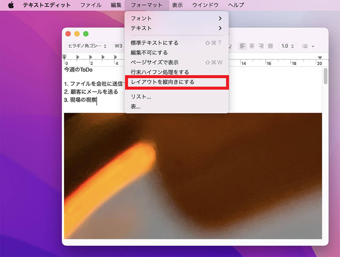This screenshot has width=340, height=257.
Task: Open the フォント submenu
Action: (x=177, y=18)
